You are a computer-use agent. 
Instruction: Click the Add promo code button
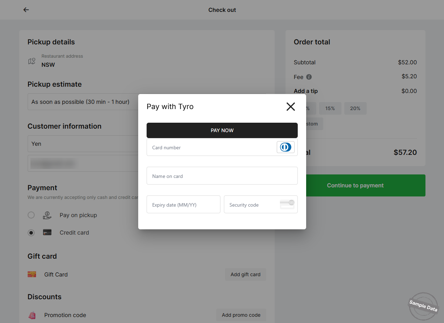241,315
